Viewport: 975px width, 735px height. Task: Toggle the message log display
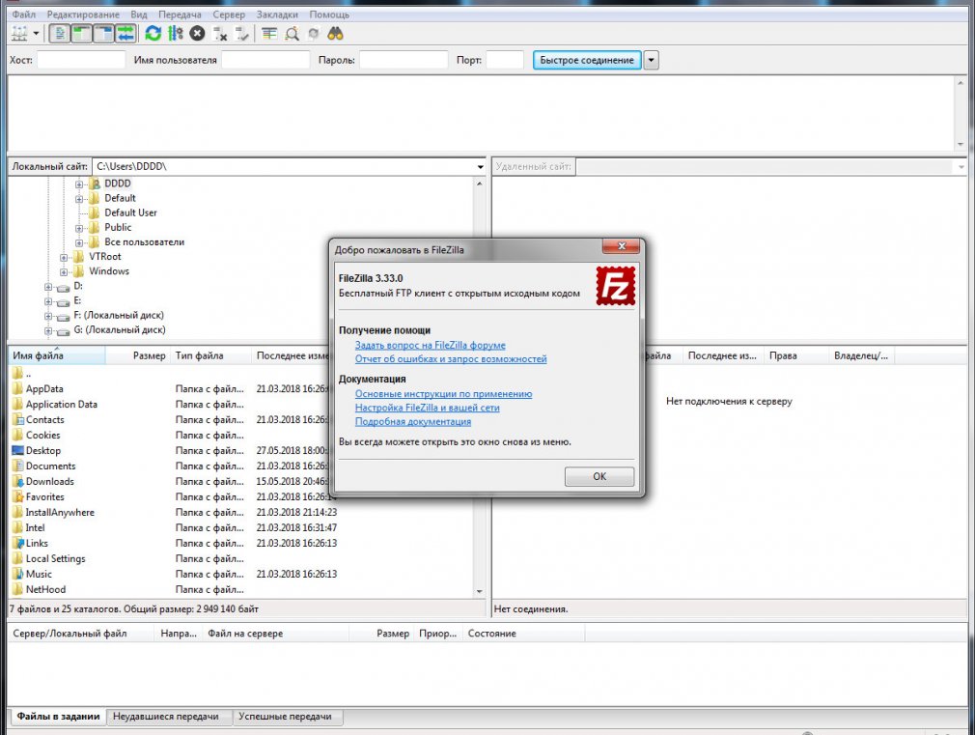(60, 34)
